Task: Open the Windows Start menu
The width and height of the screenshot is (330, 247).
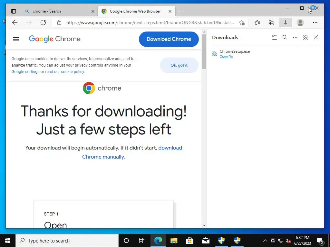Action: [x=8, y=241]
